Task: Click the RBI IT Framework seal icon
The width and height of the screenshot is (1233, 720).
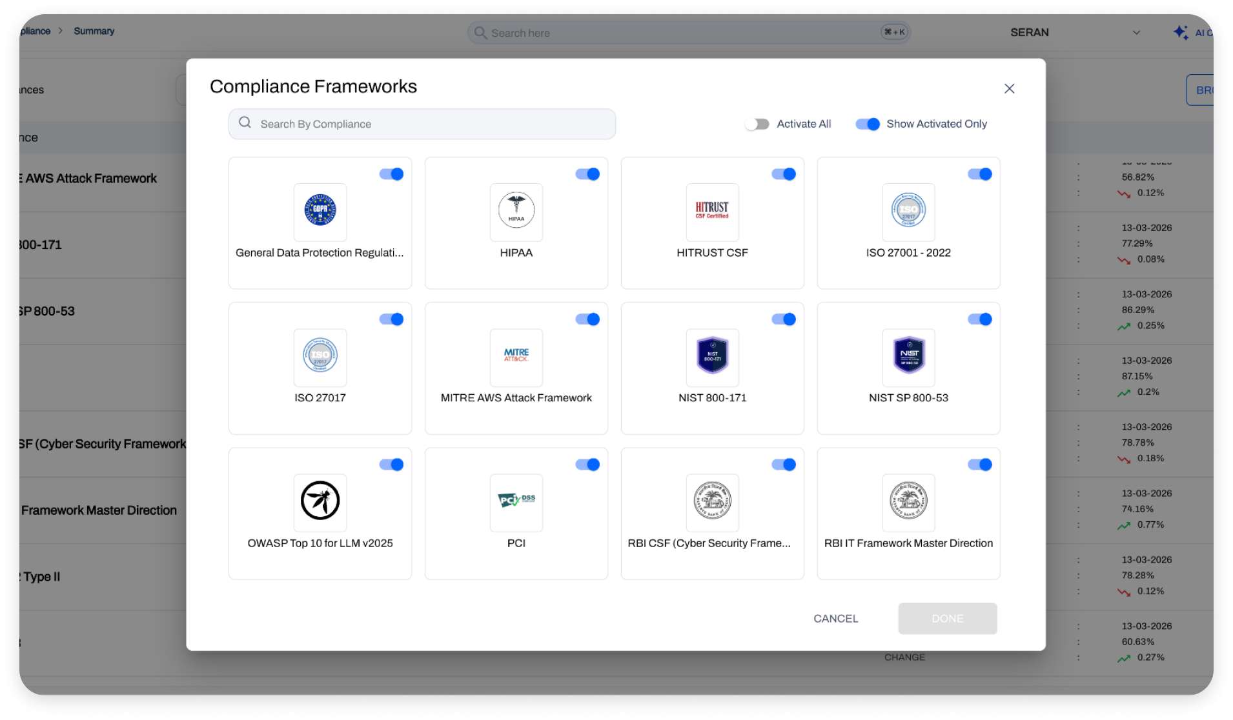Action: tap(908, 501)
